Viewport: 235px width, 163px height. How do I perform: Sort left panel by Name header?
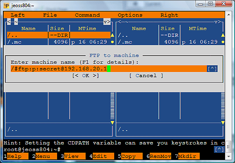28,28
